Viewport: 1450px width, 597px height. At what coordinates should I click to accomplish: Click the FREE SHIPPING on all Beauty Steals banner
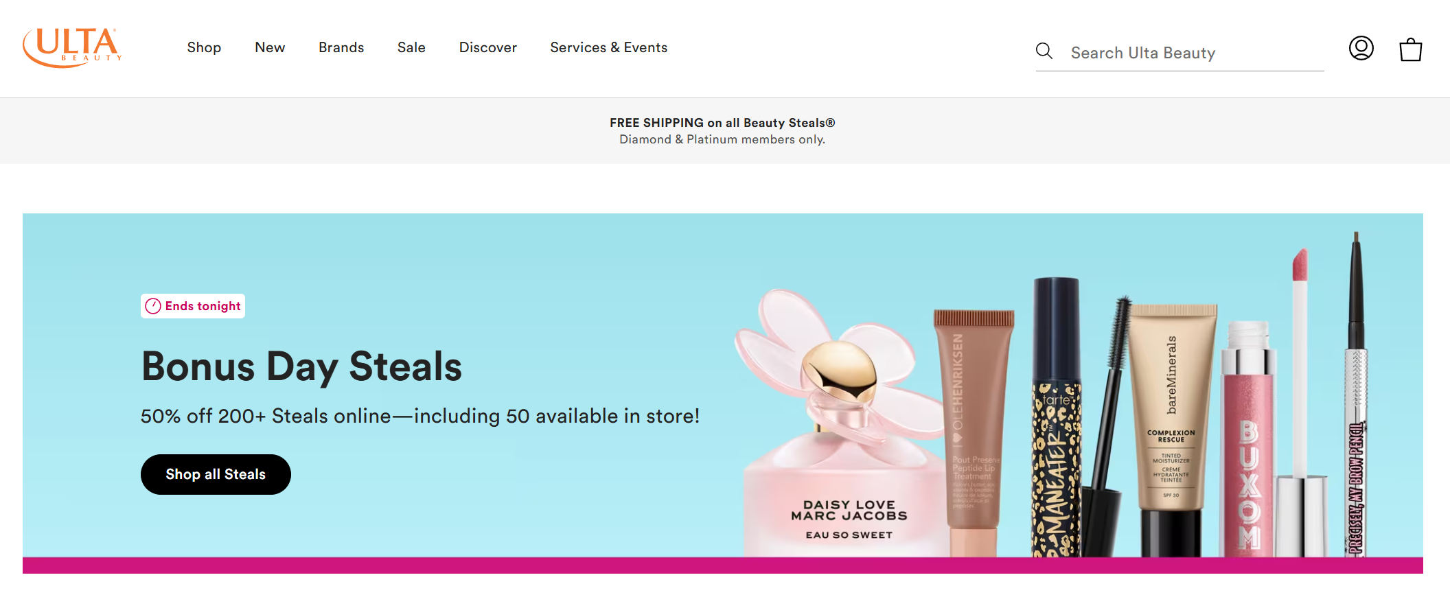click(722, 123)
